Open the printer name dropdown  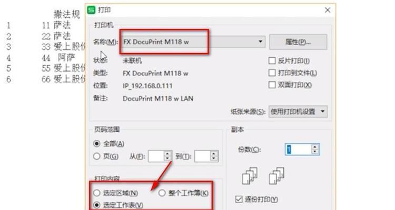261,41
